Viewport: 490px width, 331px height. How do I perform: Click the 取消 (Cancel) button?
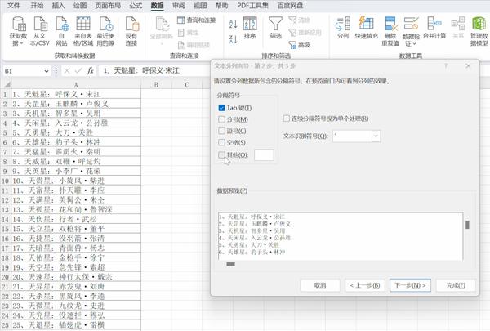coord(320,285)
